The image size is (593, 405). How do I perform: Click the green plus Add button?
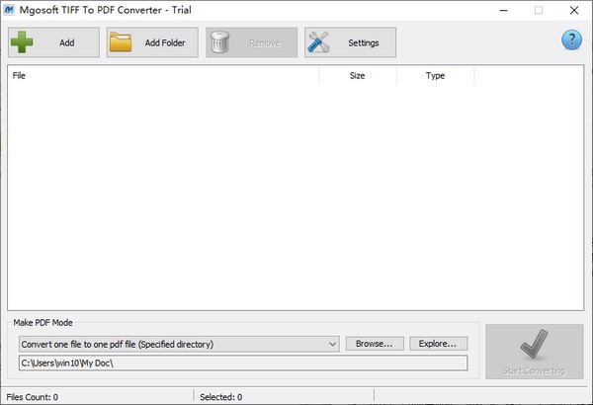53,42
